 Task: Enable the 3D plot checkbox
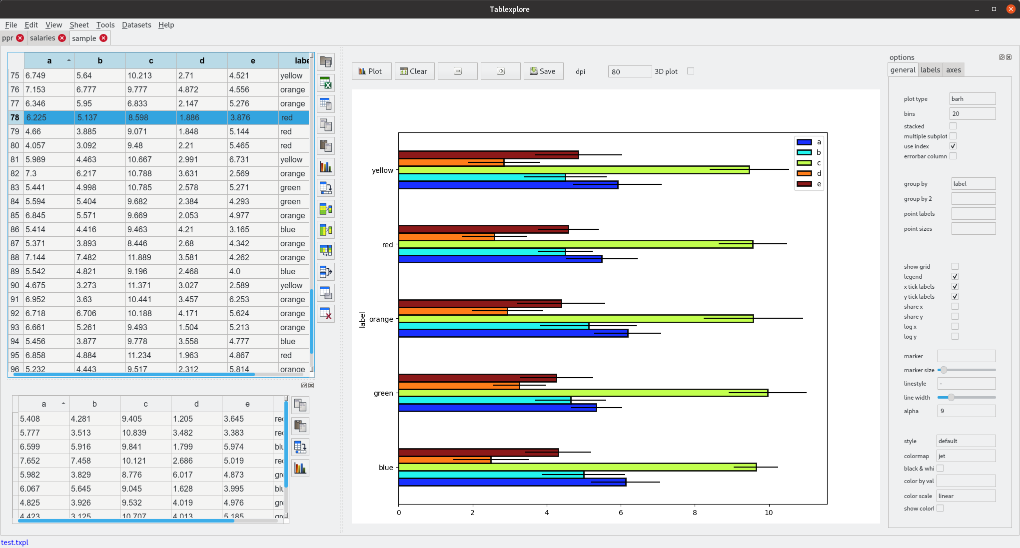click(x=691, y=71)
